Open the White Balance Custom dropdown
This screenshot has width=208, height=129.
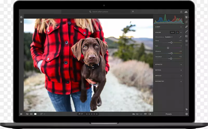[x=169, y=37]
